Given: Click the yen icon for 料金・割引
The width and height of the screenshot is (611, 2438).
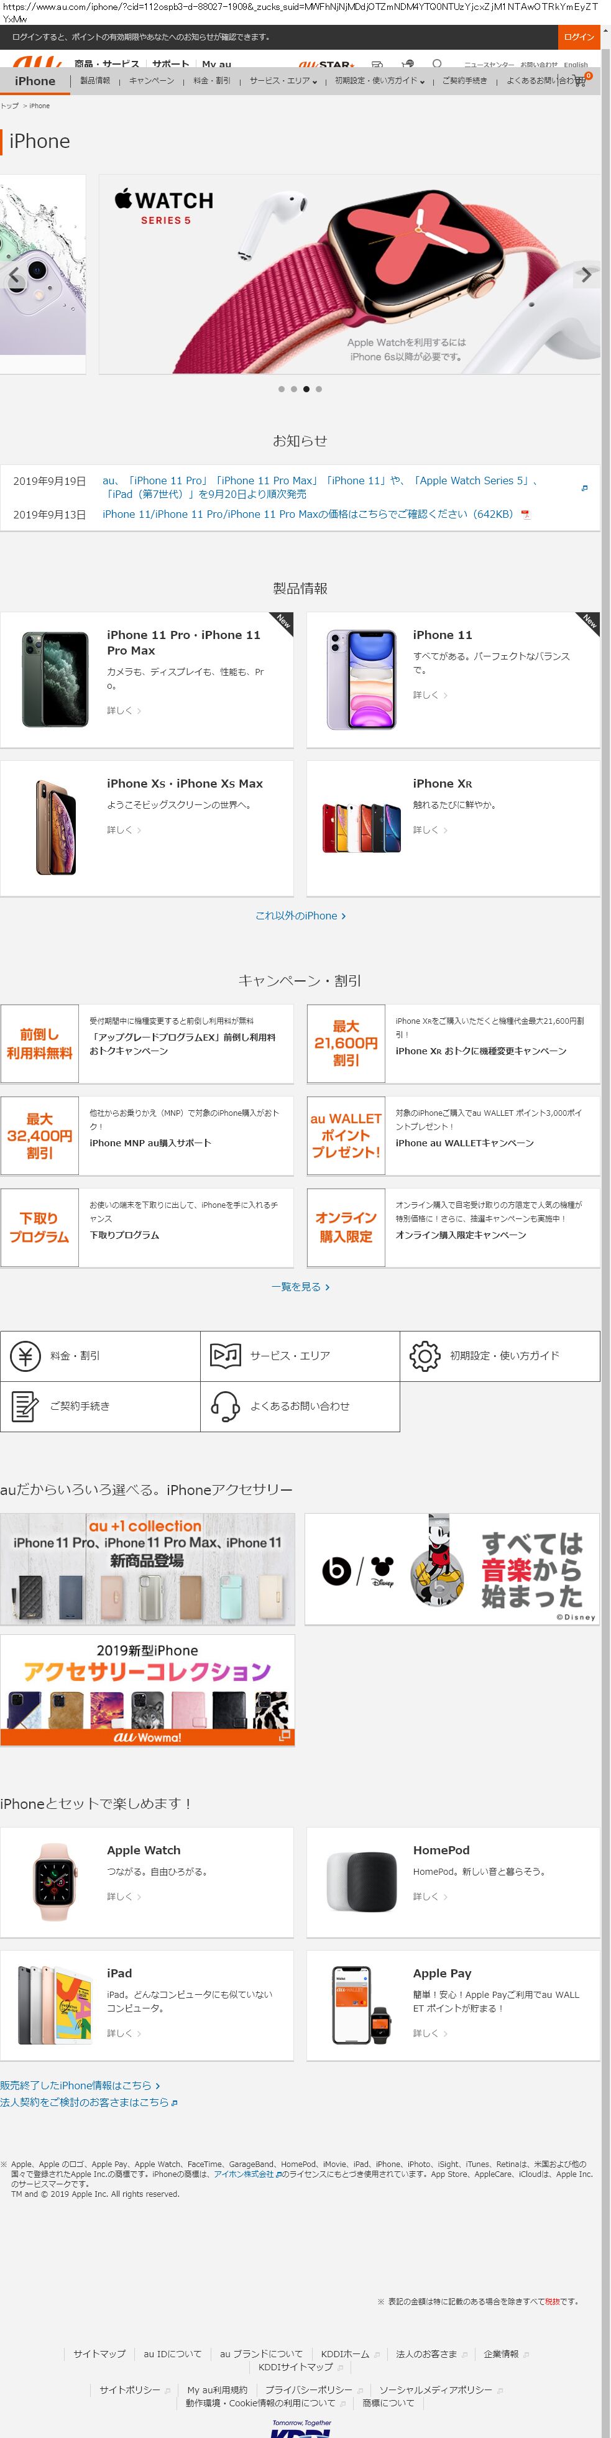Looking at the screenshot, I should pos(25,1356).
